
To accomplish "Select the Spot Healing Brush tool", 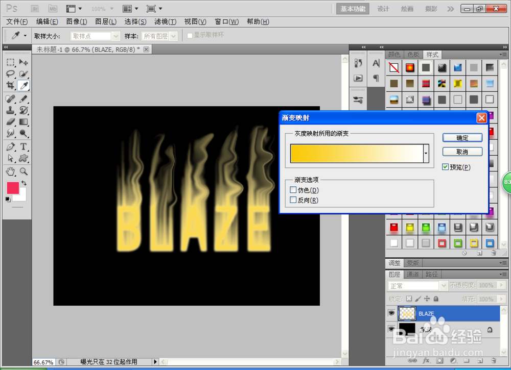I will (10, 98).
